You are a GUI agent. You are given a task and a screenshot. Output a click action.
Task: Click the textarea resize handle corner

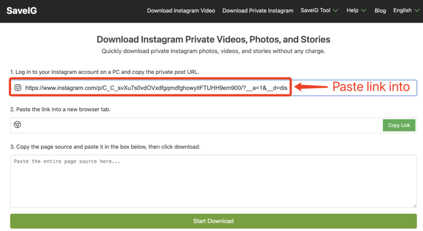[x=415, y=206]
